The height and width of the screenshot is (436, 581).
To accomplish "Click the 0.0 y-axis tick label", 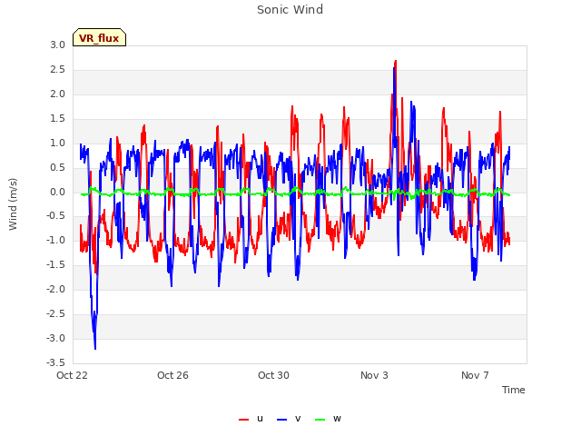I will 58,192.
